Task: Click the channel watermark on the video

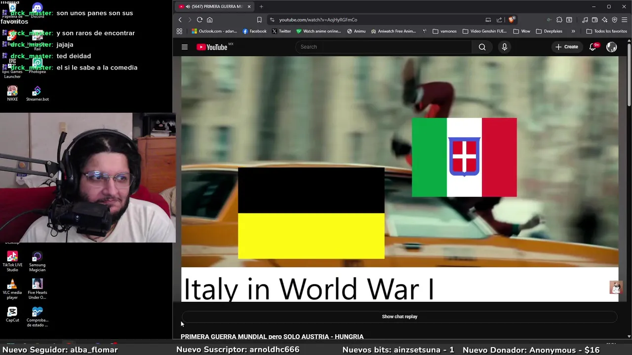Action: (x=615, y=287)
